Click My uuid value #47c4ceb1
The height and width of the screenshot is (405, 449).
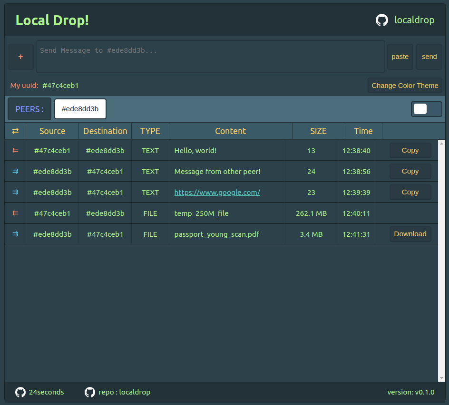(x=60, y=86)
